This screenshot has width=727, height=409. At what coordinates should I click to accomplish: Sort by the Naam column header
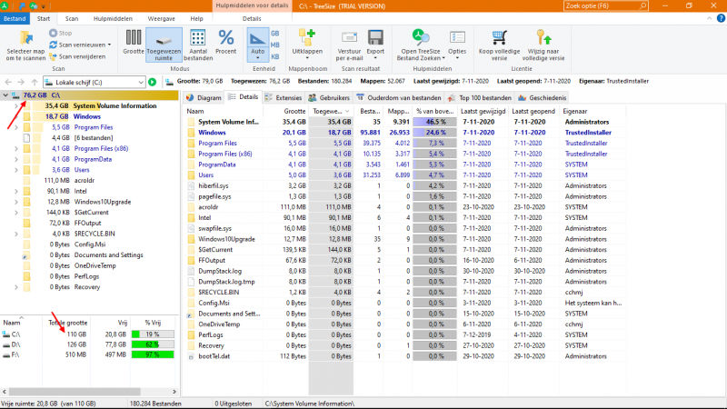click(224, 111)
